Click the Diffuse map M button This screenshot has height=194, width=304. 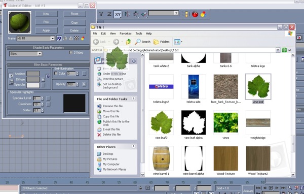43,79
